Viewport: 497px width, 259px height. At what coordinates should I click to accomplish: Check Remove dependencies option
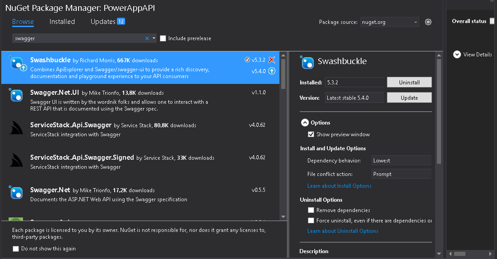tap(311, 210)
